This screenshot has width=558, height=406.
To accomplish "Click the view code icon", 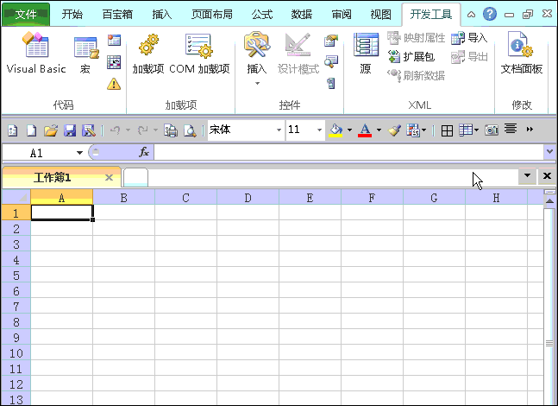I will point(331,61).
